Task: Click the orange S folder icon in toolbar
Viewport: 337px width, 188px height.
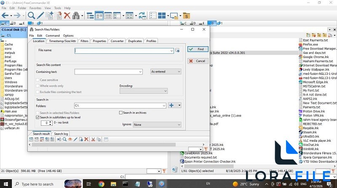Action: click(186, 16)
